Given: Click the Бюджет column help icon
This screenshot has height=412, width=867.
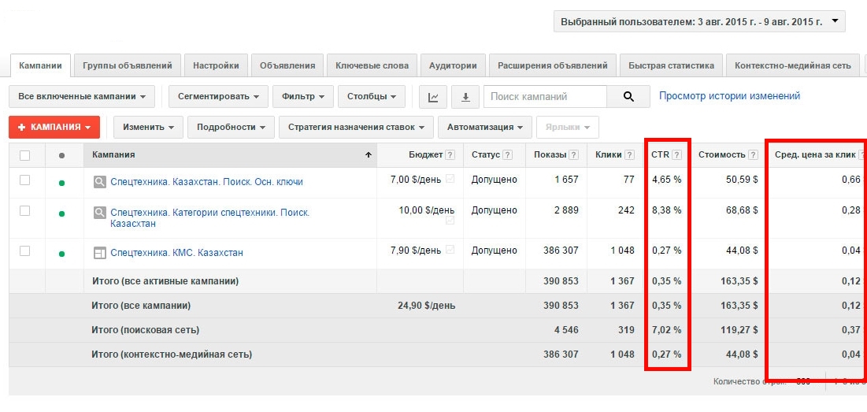Looking at the screenshot, I should pos(450,155).
